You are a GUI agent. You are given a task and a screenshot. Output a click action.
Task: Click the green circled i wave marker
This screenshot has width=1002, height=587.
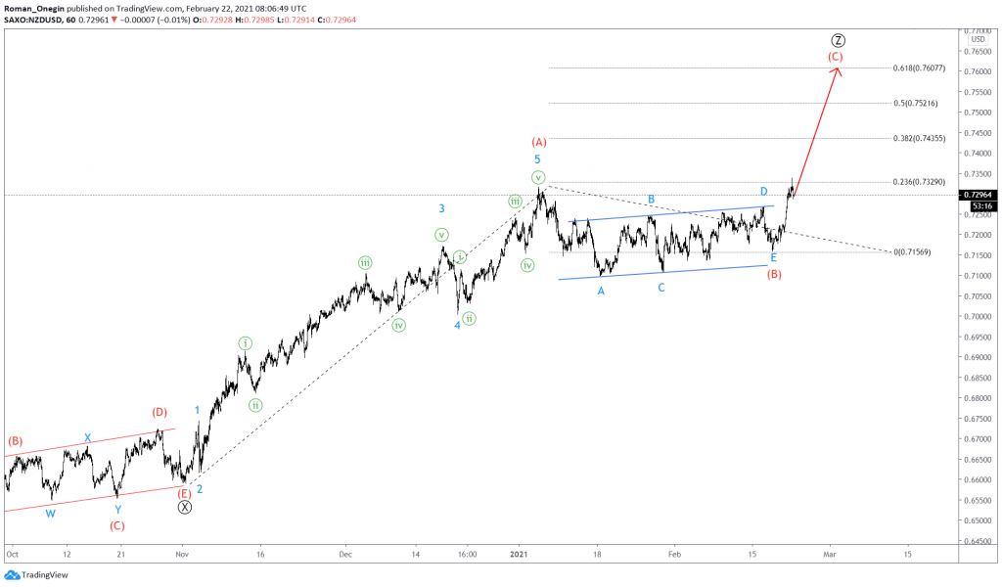click(245, 342)
